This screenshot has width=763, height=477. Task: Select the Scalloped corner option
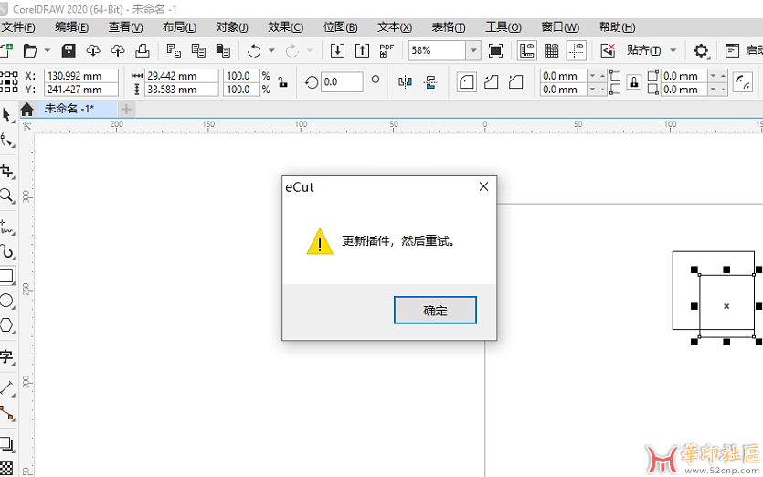click(491, 81)
